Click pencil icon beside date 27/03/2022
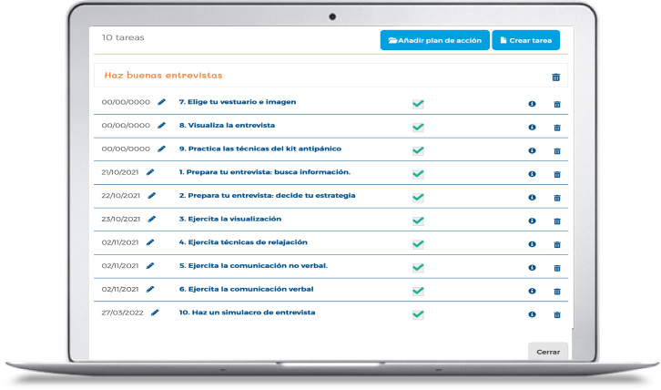 click(x=155, y=313)
